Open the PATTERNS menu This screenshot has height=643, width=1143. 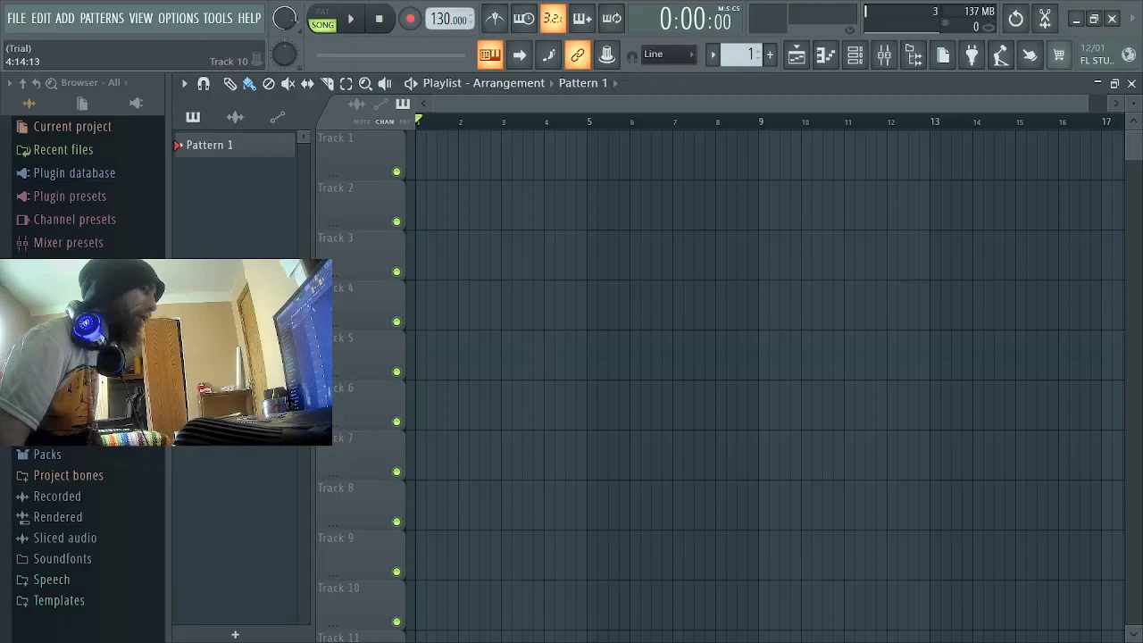pos(102,18)
